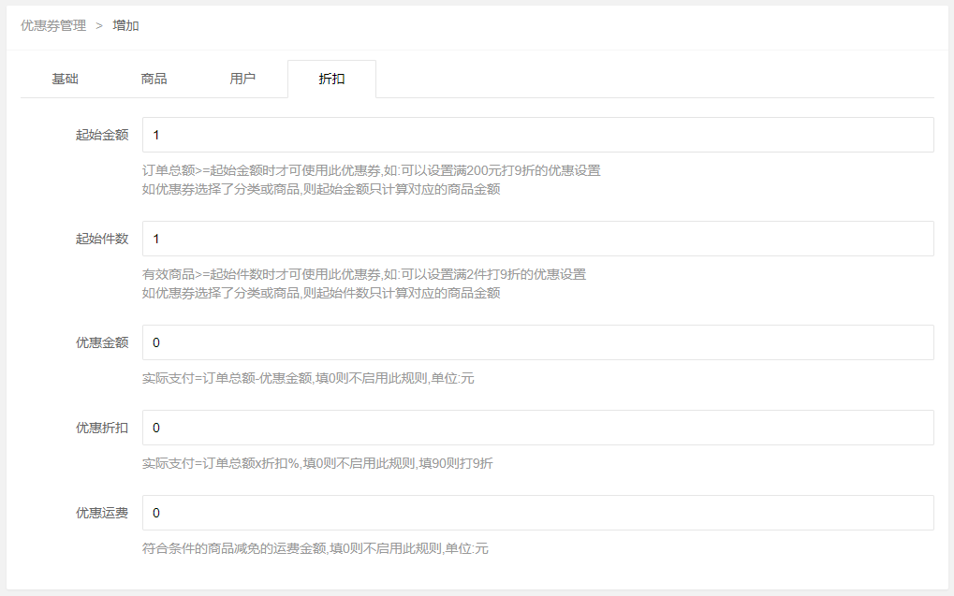
Task: Click the hint about 减免的运费金额
Action: (x=315, y=549)
